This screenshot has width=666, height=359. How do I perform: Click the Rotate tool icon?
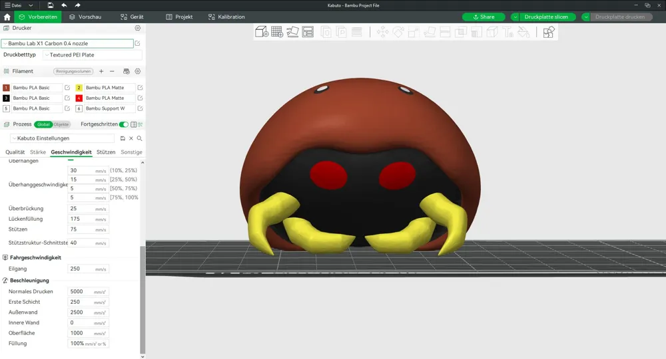[x=398, y=32]
